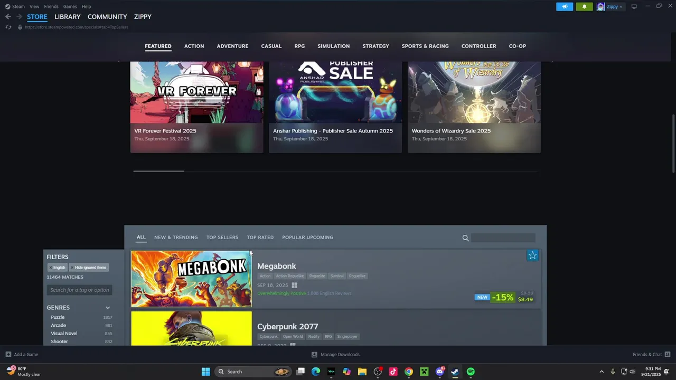Open Friends & Chat icon

point(668,355)
